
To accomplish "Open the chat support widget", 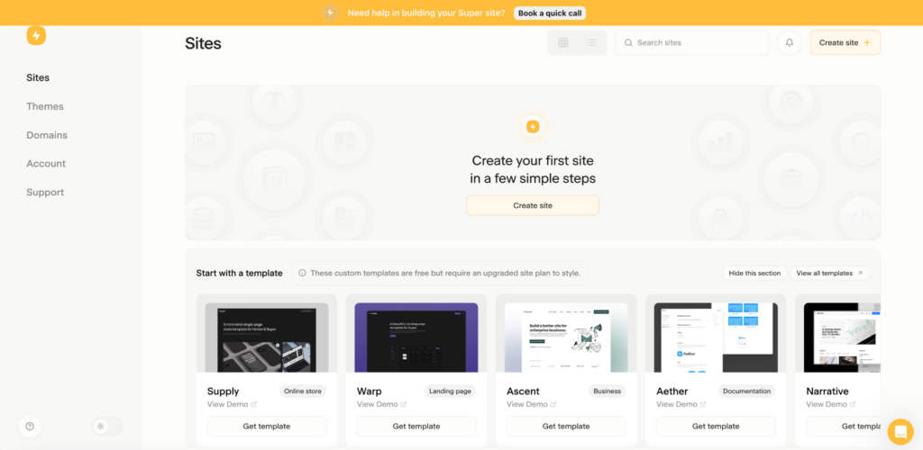I will tap(900, 431).
